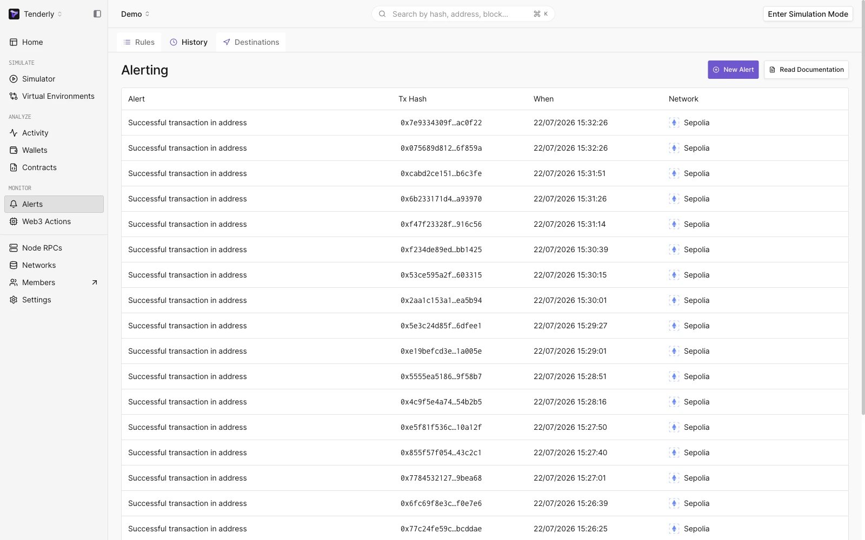Screen dimensions: 865x540
Task: Click the Networks database icon
Action: tap(14, 265)
